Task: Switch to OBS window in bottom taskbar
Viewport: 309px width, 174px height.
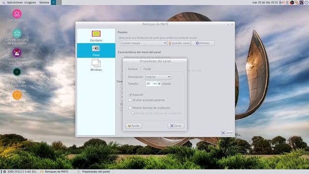Action: pyautogui.click(x=20, y=172)
